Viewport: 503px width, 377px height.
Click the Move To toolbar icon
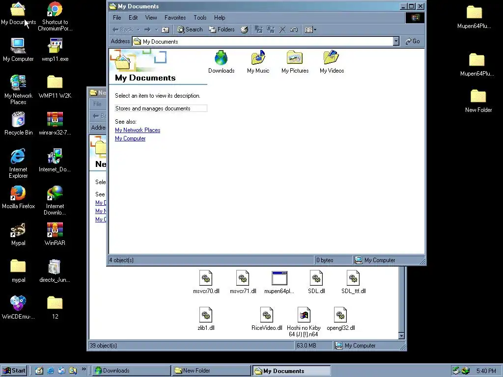[258, 30]
